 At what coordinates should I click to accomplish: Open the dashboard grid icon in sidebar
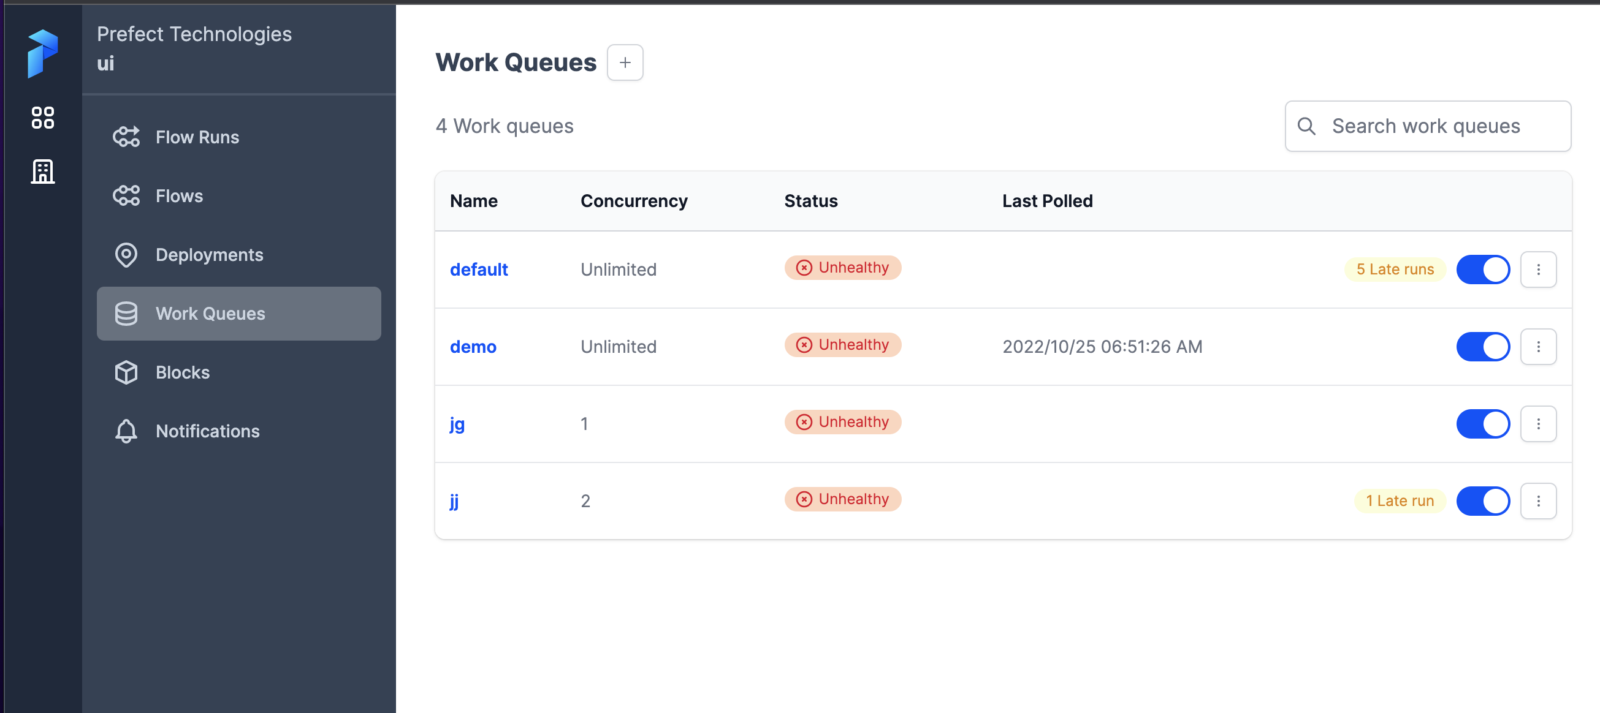tap(42, 118)
